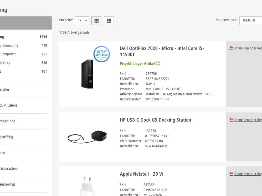Viewport: 262px width, 196px height.
Task: Click Prozessor value Intel Core i5 - I5-14500T
Action: click(x=163, y=89)
